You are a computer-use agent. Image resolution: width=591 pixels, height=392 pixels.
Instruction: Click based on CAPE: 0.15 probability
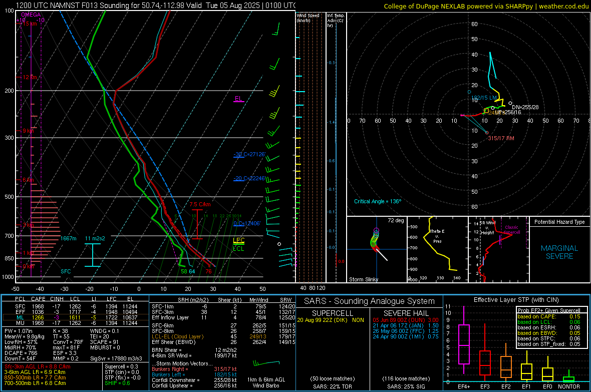click(x=549, y=316)
